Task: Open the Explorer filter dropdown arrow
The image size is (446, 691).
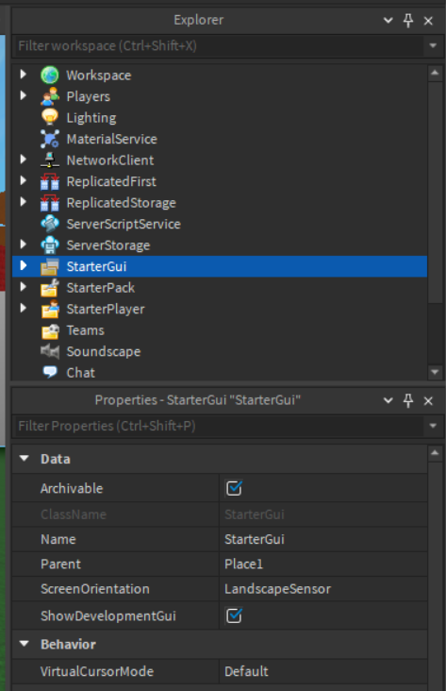Action: pyautogui.click(x=433, y=45)
